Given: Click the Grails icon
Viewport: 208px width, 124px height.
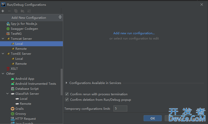Looking at the screenshot, I should coord(13,109).
